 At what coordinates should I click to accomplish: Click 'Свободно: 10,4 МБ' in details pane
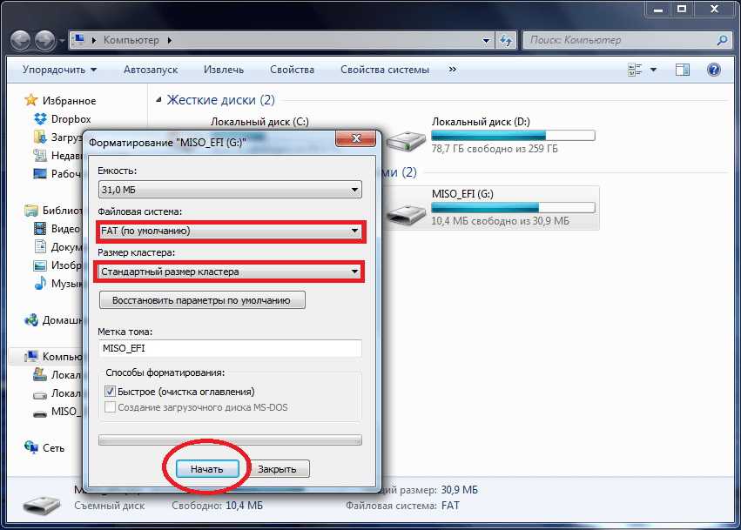coord(217,506)
